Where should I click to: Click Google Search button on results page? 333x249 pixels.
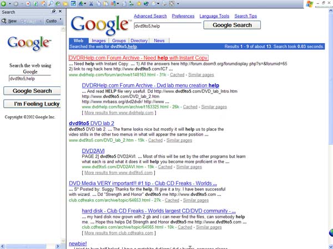(232, 25)
